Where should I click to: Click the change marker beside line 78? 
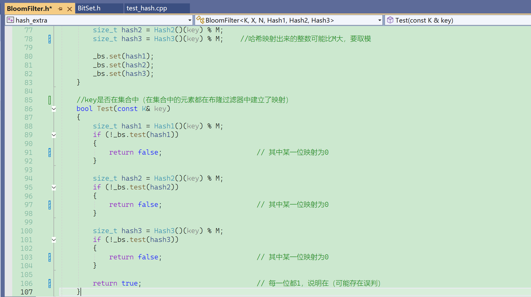point(50,39)
